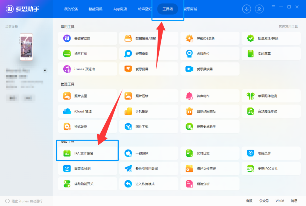The width and height of the screenshot is (306, 206).
Task: Open 实时日志 log tool
Action: pos(210,153)
